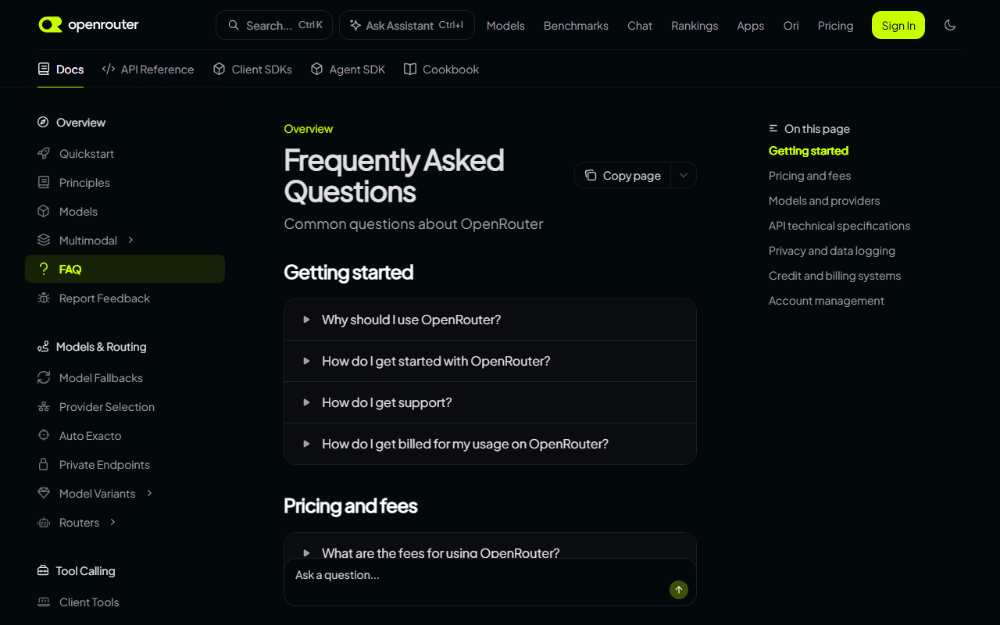Go to "Account management" section link
The width and height of the screenshot is (1000, 625).
pyautogui.click(x=827, y=301)
